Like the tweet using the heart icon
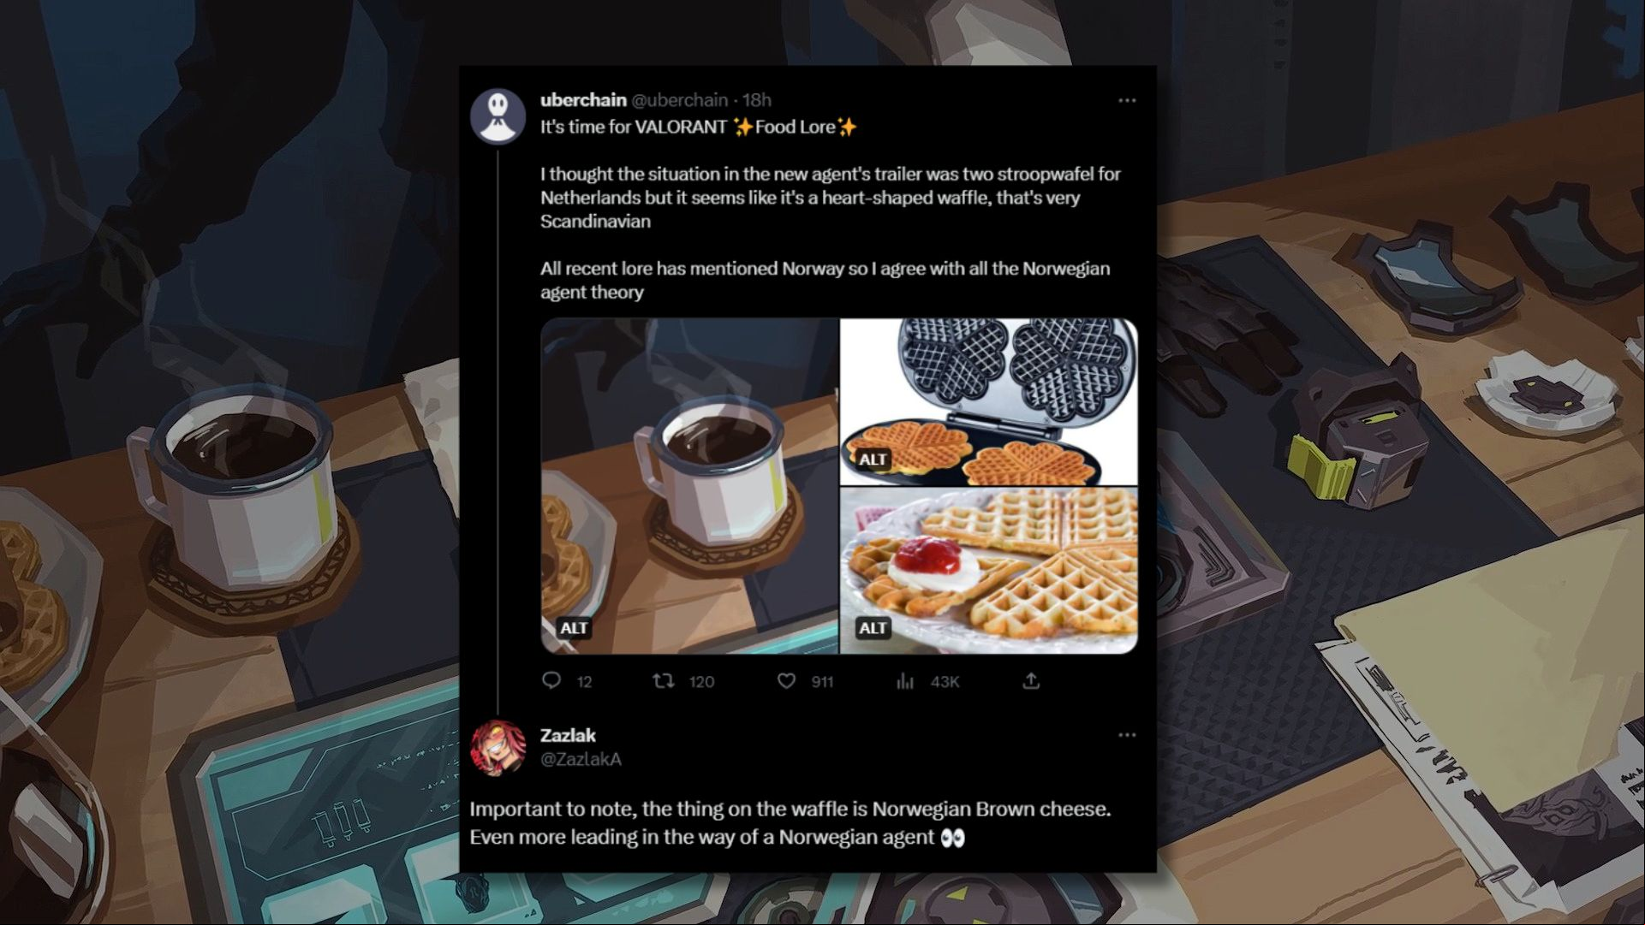 click(x=786, y=680)
